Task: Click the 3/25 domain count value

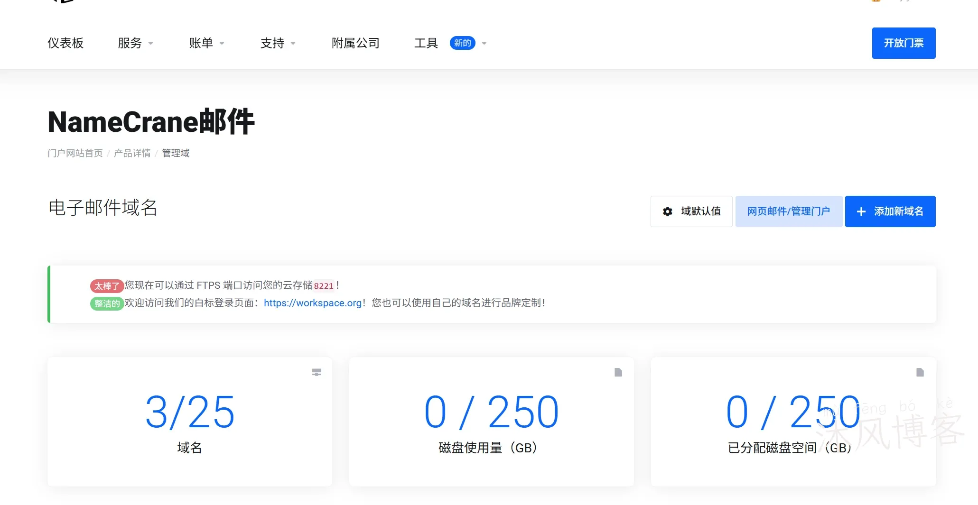Action: coord(190,413)
